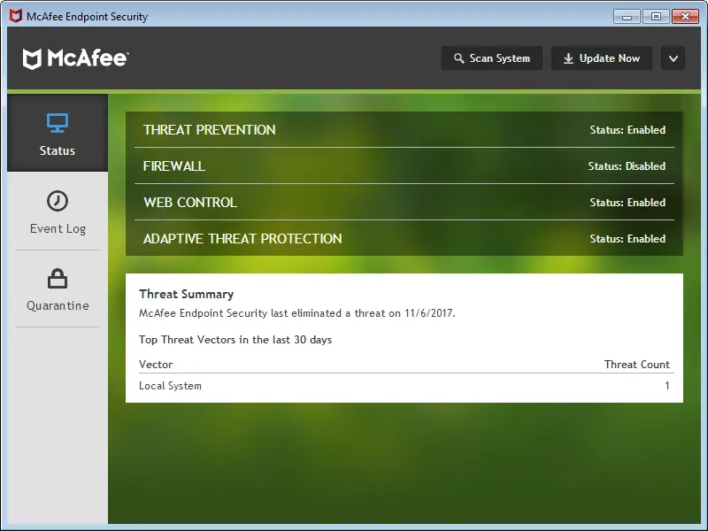Screen dimensions: 708x531
Task: Click the McAfee title bar shield icon
Action: (16, 16)
